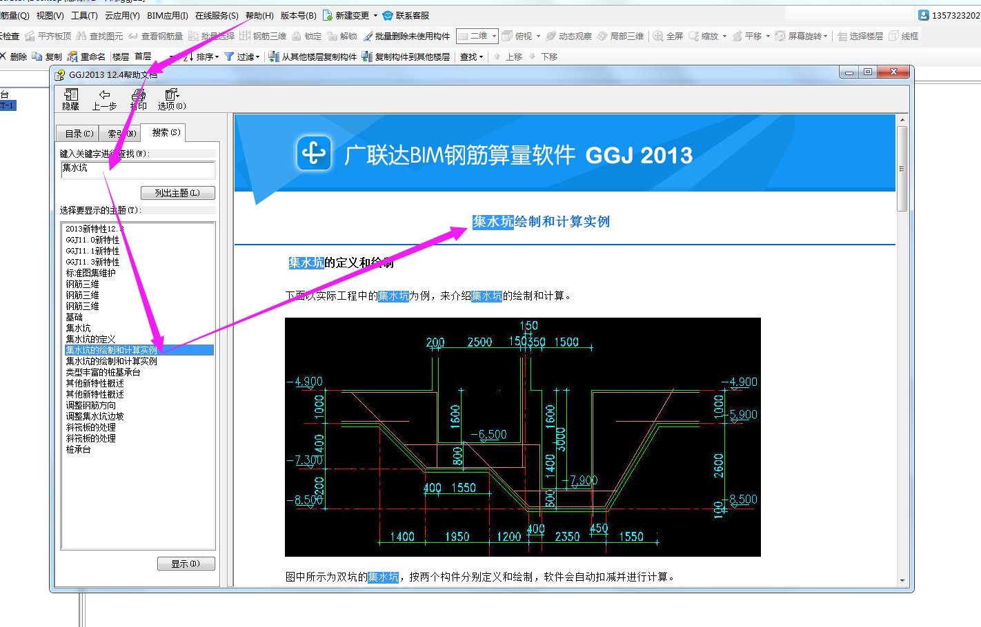
Task: Click the 钢筋三维 toolbar icon
Action: 245,36
